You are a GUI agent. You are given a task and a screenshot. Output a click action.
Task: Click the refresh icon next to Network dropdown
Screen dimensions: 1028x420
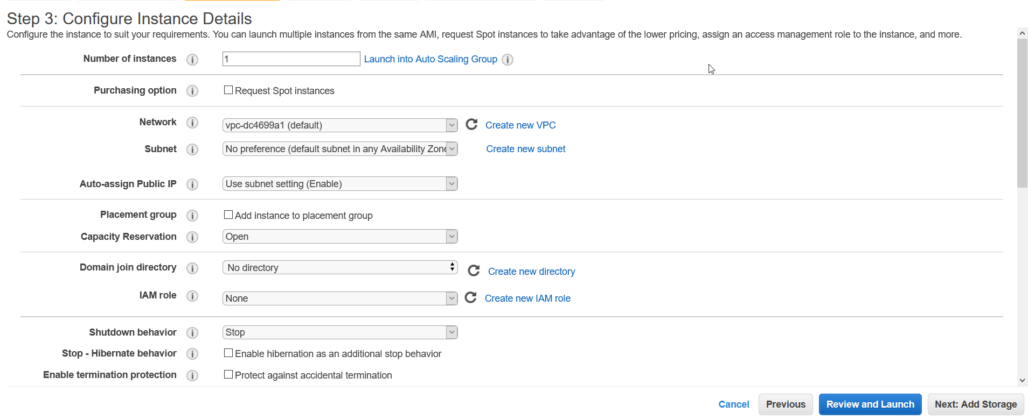(x=471, y=125)
